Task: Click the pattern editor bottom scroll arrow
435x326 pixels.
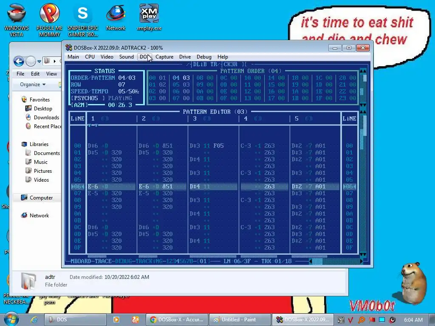Action: point(363,255)
